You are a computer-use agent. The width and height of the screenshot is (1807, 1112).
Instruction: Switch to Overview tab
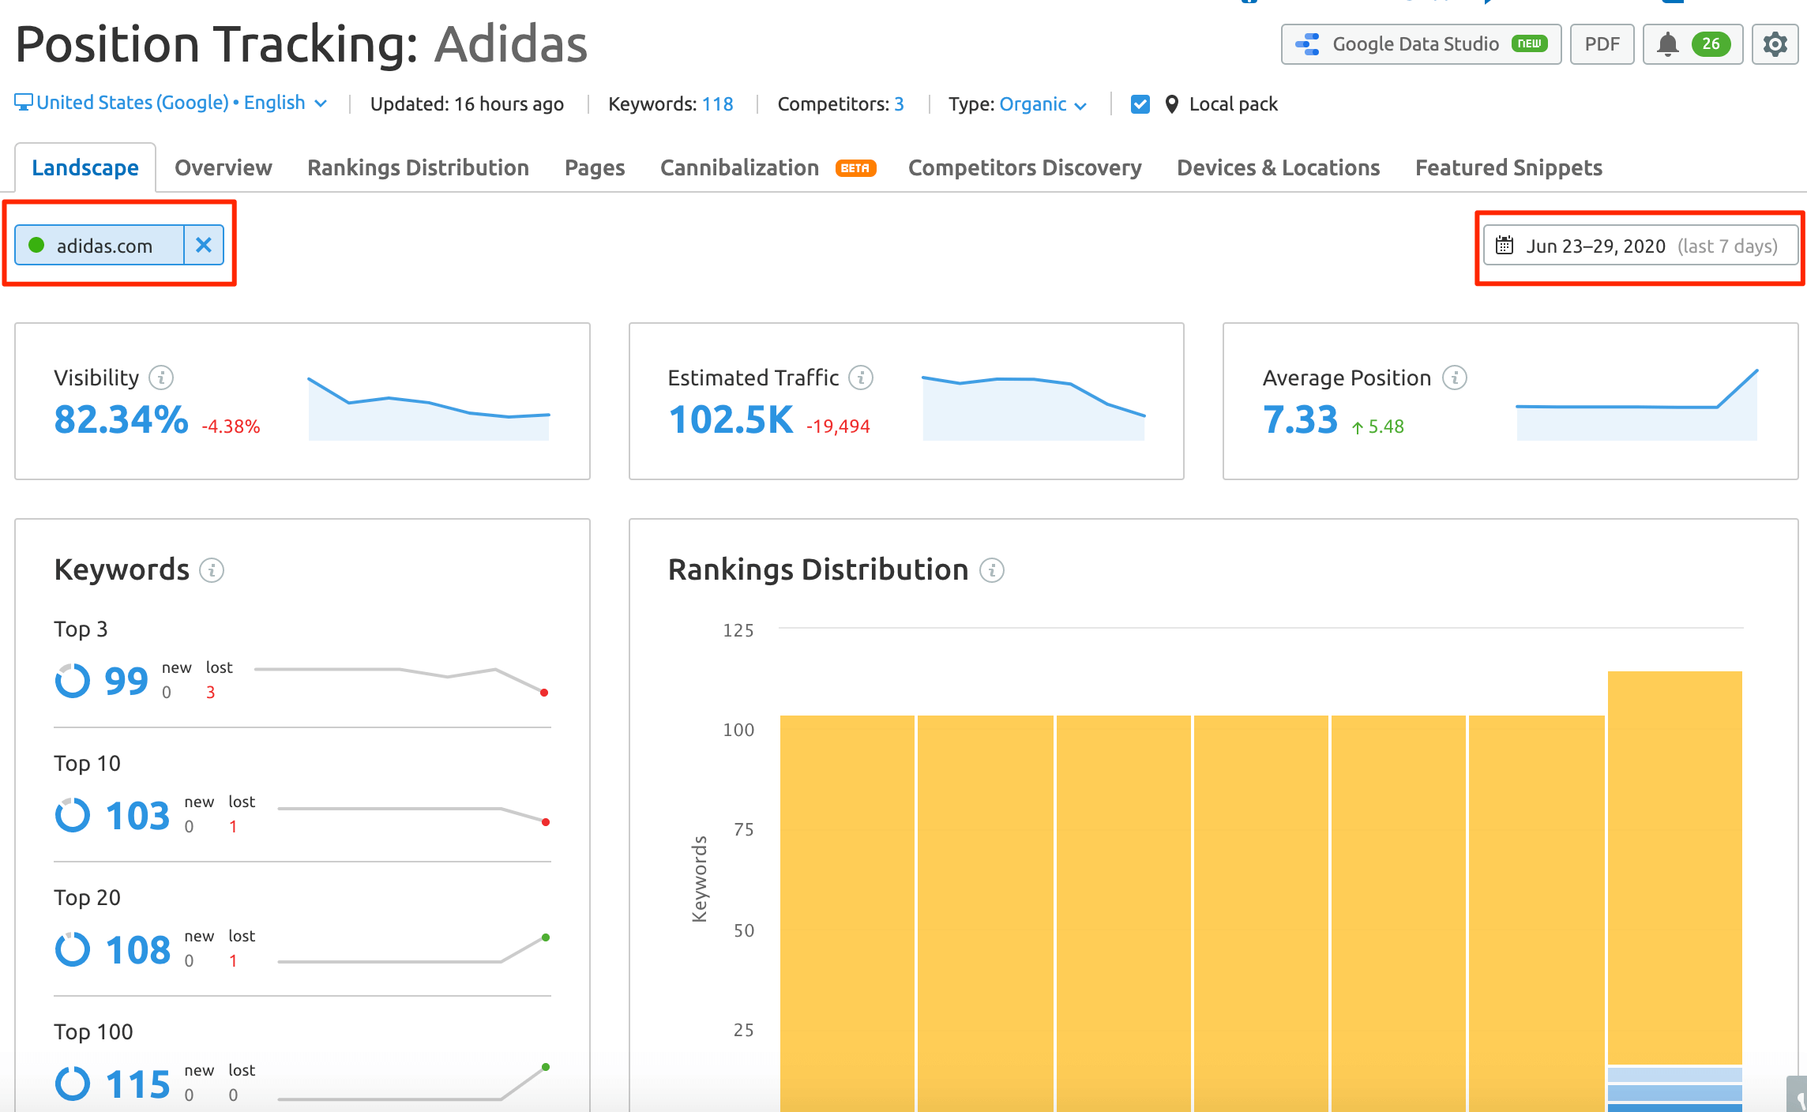click(224, 167)
